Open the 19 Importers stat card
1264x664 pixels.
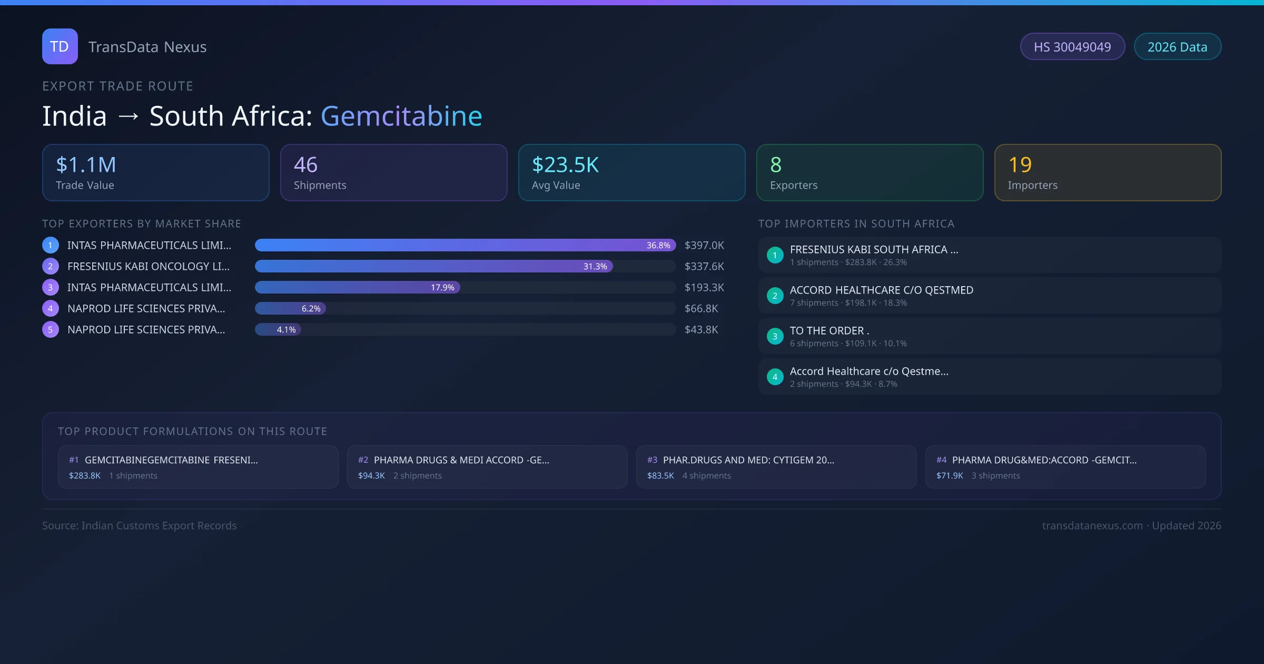pyautogui.click(x=1108, y=173)
